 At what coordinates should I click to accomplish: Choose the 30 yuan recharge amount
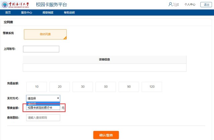pyautogui.click(x=82, y=87)
